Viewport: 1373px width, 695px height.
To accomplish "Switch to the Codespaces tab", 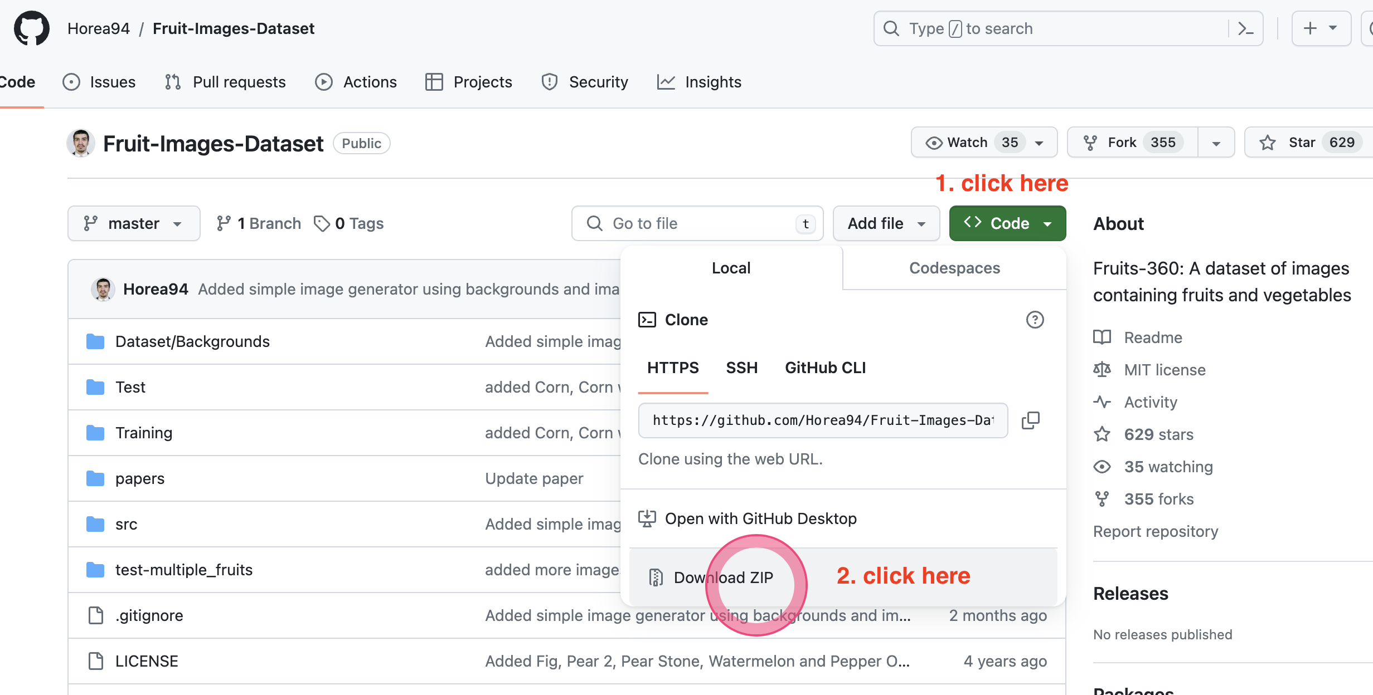I will (x=954, y=268).
